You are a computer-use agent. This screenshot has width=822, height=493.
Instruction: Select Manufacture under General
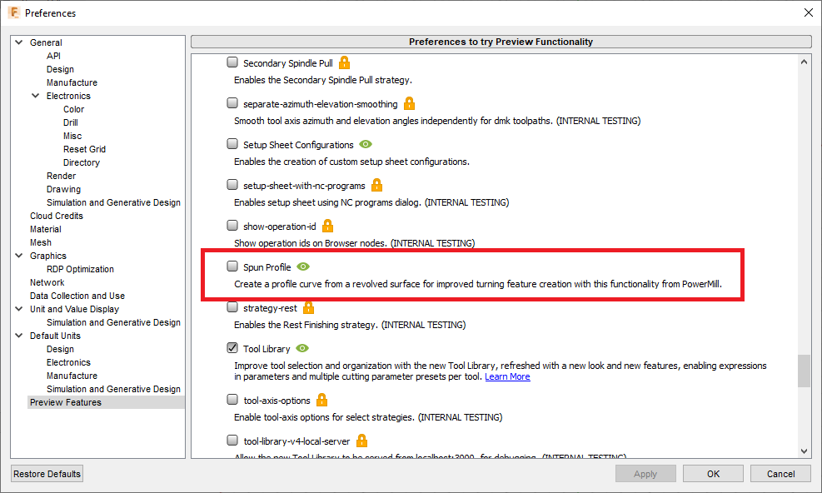tap(72, 82)
